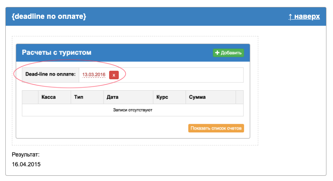Viewport: 333px width, 181px height.
Task: Click the plus icon on the Добавить button
Action: coord(217,53)
